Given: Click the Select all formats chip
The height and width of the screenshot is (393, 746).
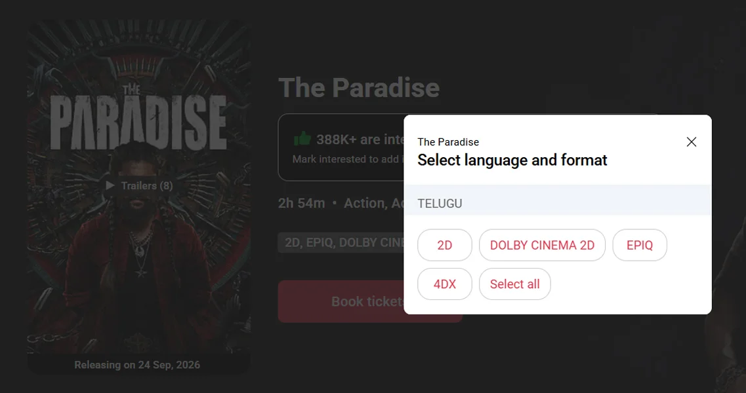Looking at the screenshot, I should click(515, 284).
